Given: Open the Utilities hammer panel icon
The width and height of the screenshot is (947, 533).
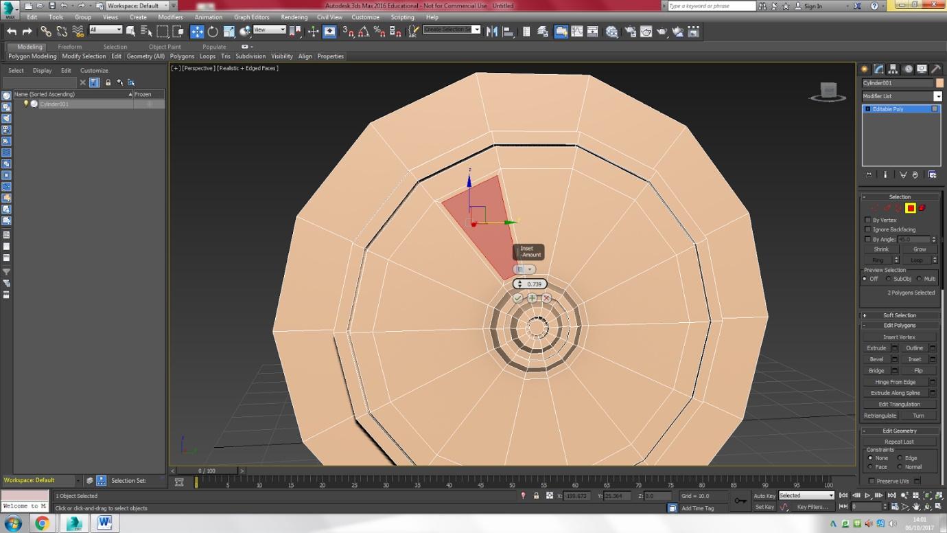Looking at the screenshot, I should pos(937,69).
